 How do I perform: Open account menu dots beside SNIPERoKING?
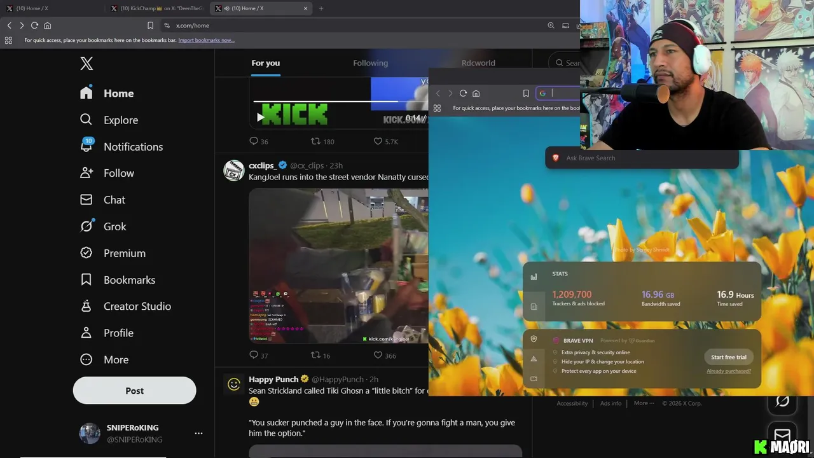(198, 433)
